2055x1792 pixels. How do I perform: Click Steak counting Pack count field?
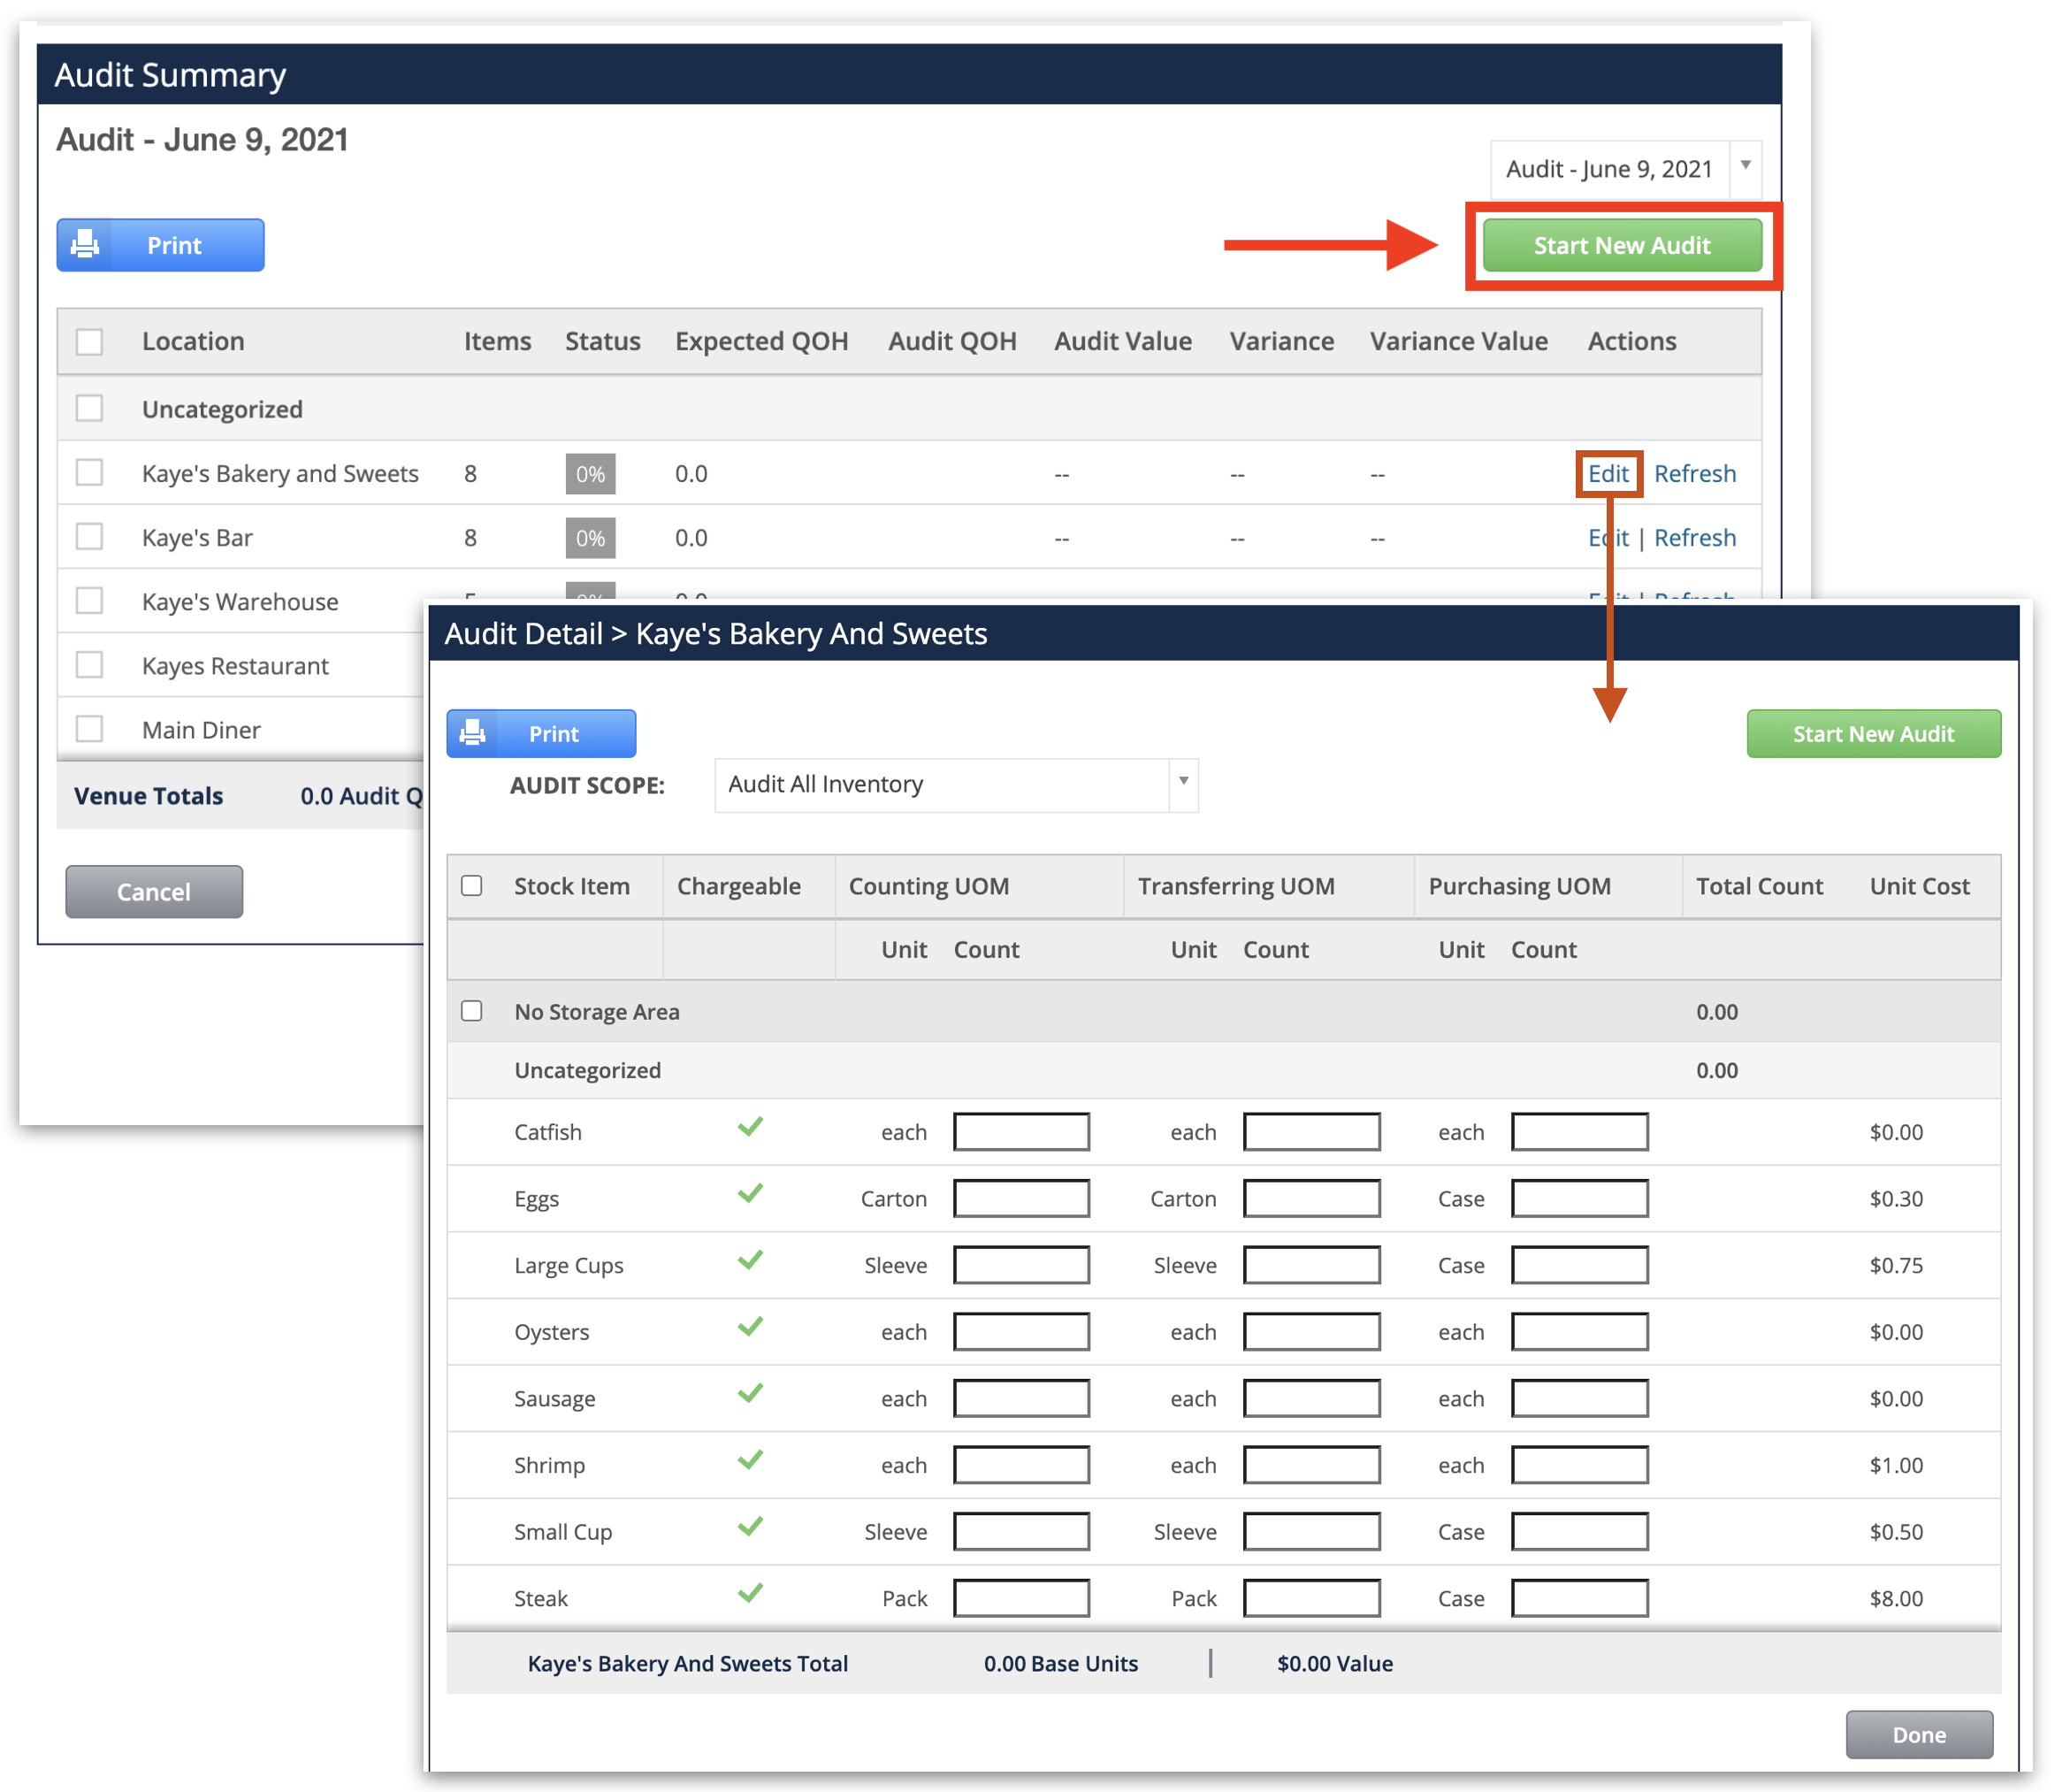tap(1021, 1598)
